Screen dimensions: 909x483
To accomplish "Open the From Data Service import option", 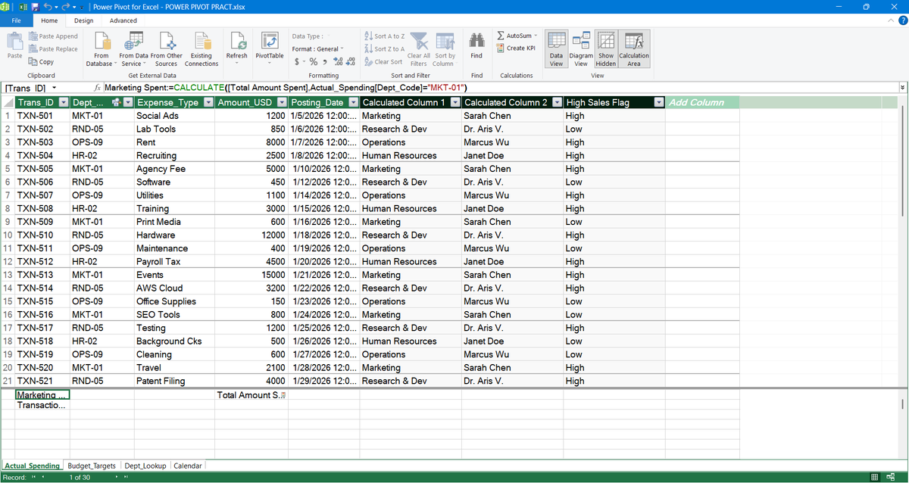I will 133,49.
